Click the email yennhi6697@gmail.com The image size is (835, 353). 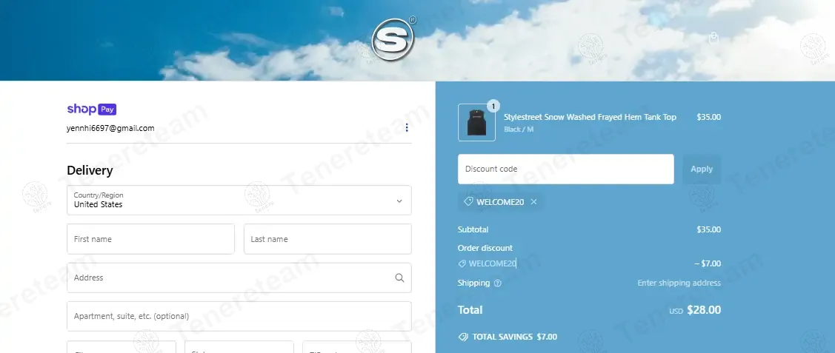pyautogui.click(x=110, y=128)
